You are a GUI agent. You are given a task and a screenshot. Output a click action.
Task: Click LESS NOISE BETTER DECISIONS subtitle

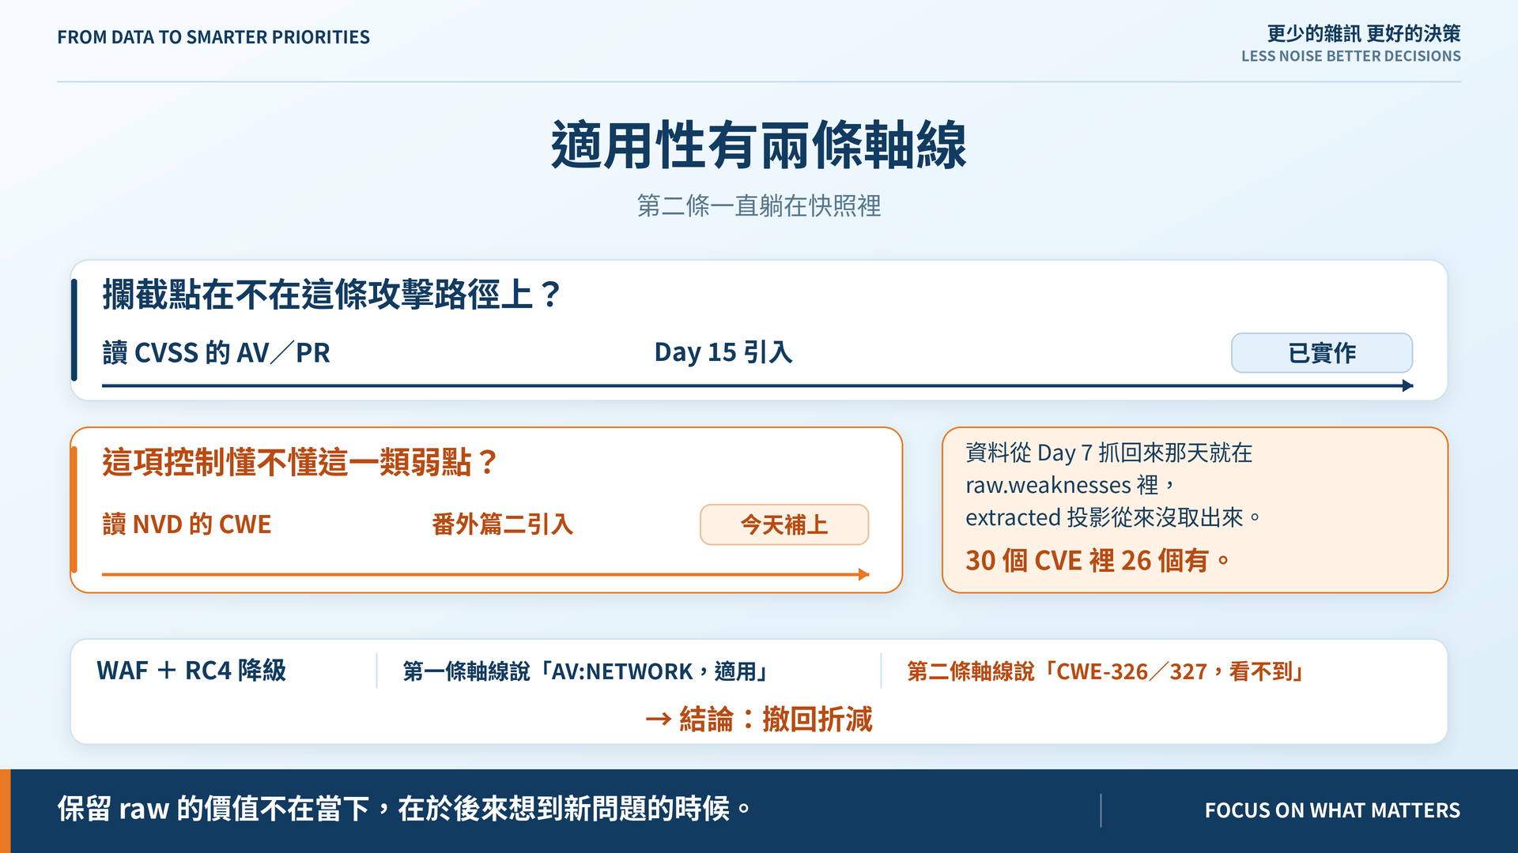tap(1351, 56)
